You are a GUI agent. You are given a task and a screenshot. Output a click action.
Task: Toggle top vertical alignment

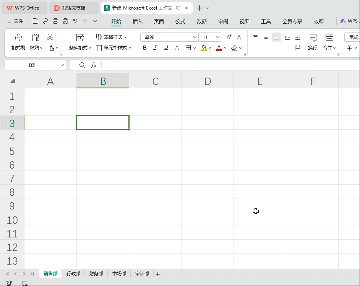[x=255, y=37]
